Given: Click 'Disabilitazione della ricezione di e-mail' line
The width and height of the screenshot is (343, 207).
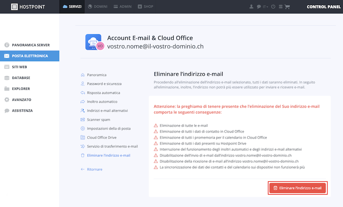Looking at the screenshot, I should pos(229,161).
